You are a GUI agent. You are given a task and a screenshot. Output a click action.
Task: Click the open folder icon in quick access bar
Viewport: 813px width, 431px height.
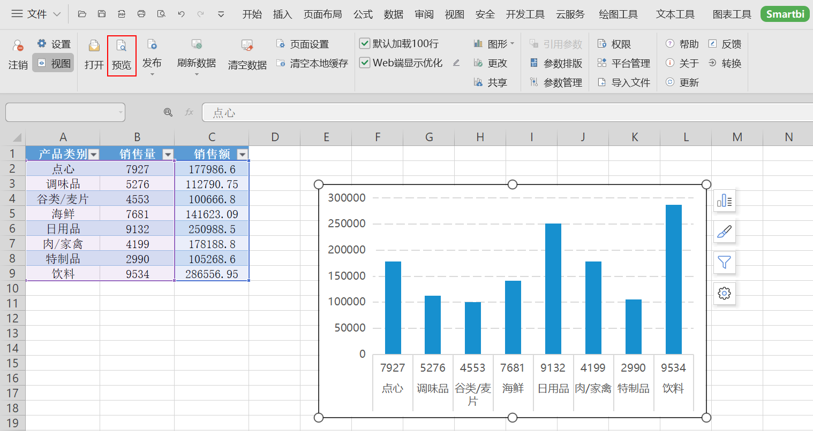[82, 14]
